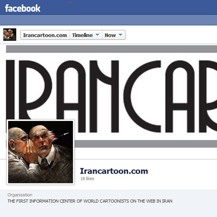Click the Organization category label
Image resolution: width=217 pixels, height=217 pixels.
coord(20,195)
